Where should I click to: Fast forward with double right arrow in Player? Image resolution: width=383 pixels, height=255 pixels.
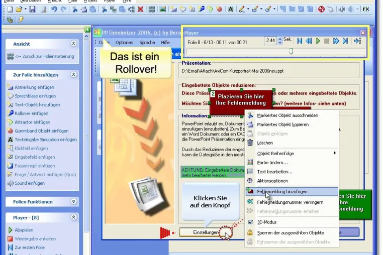coord(336,41)
